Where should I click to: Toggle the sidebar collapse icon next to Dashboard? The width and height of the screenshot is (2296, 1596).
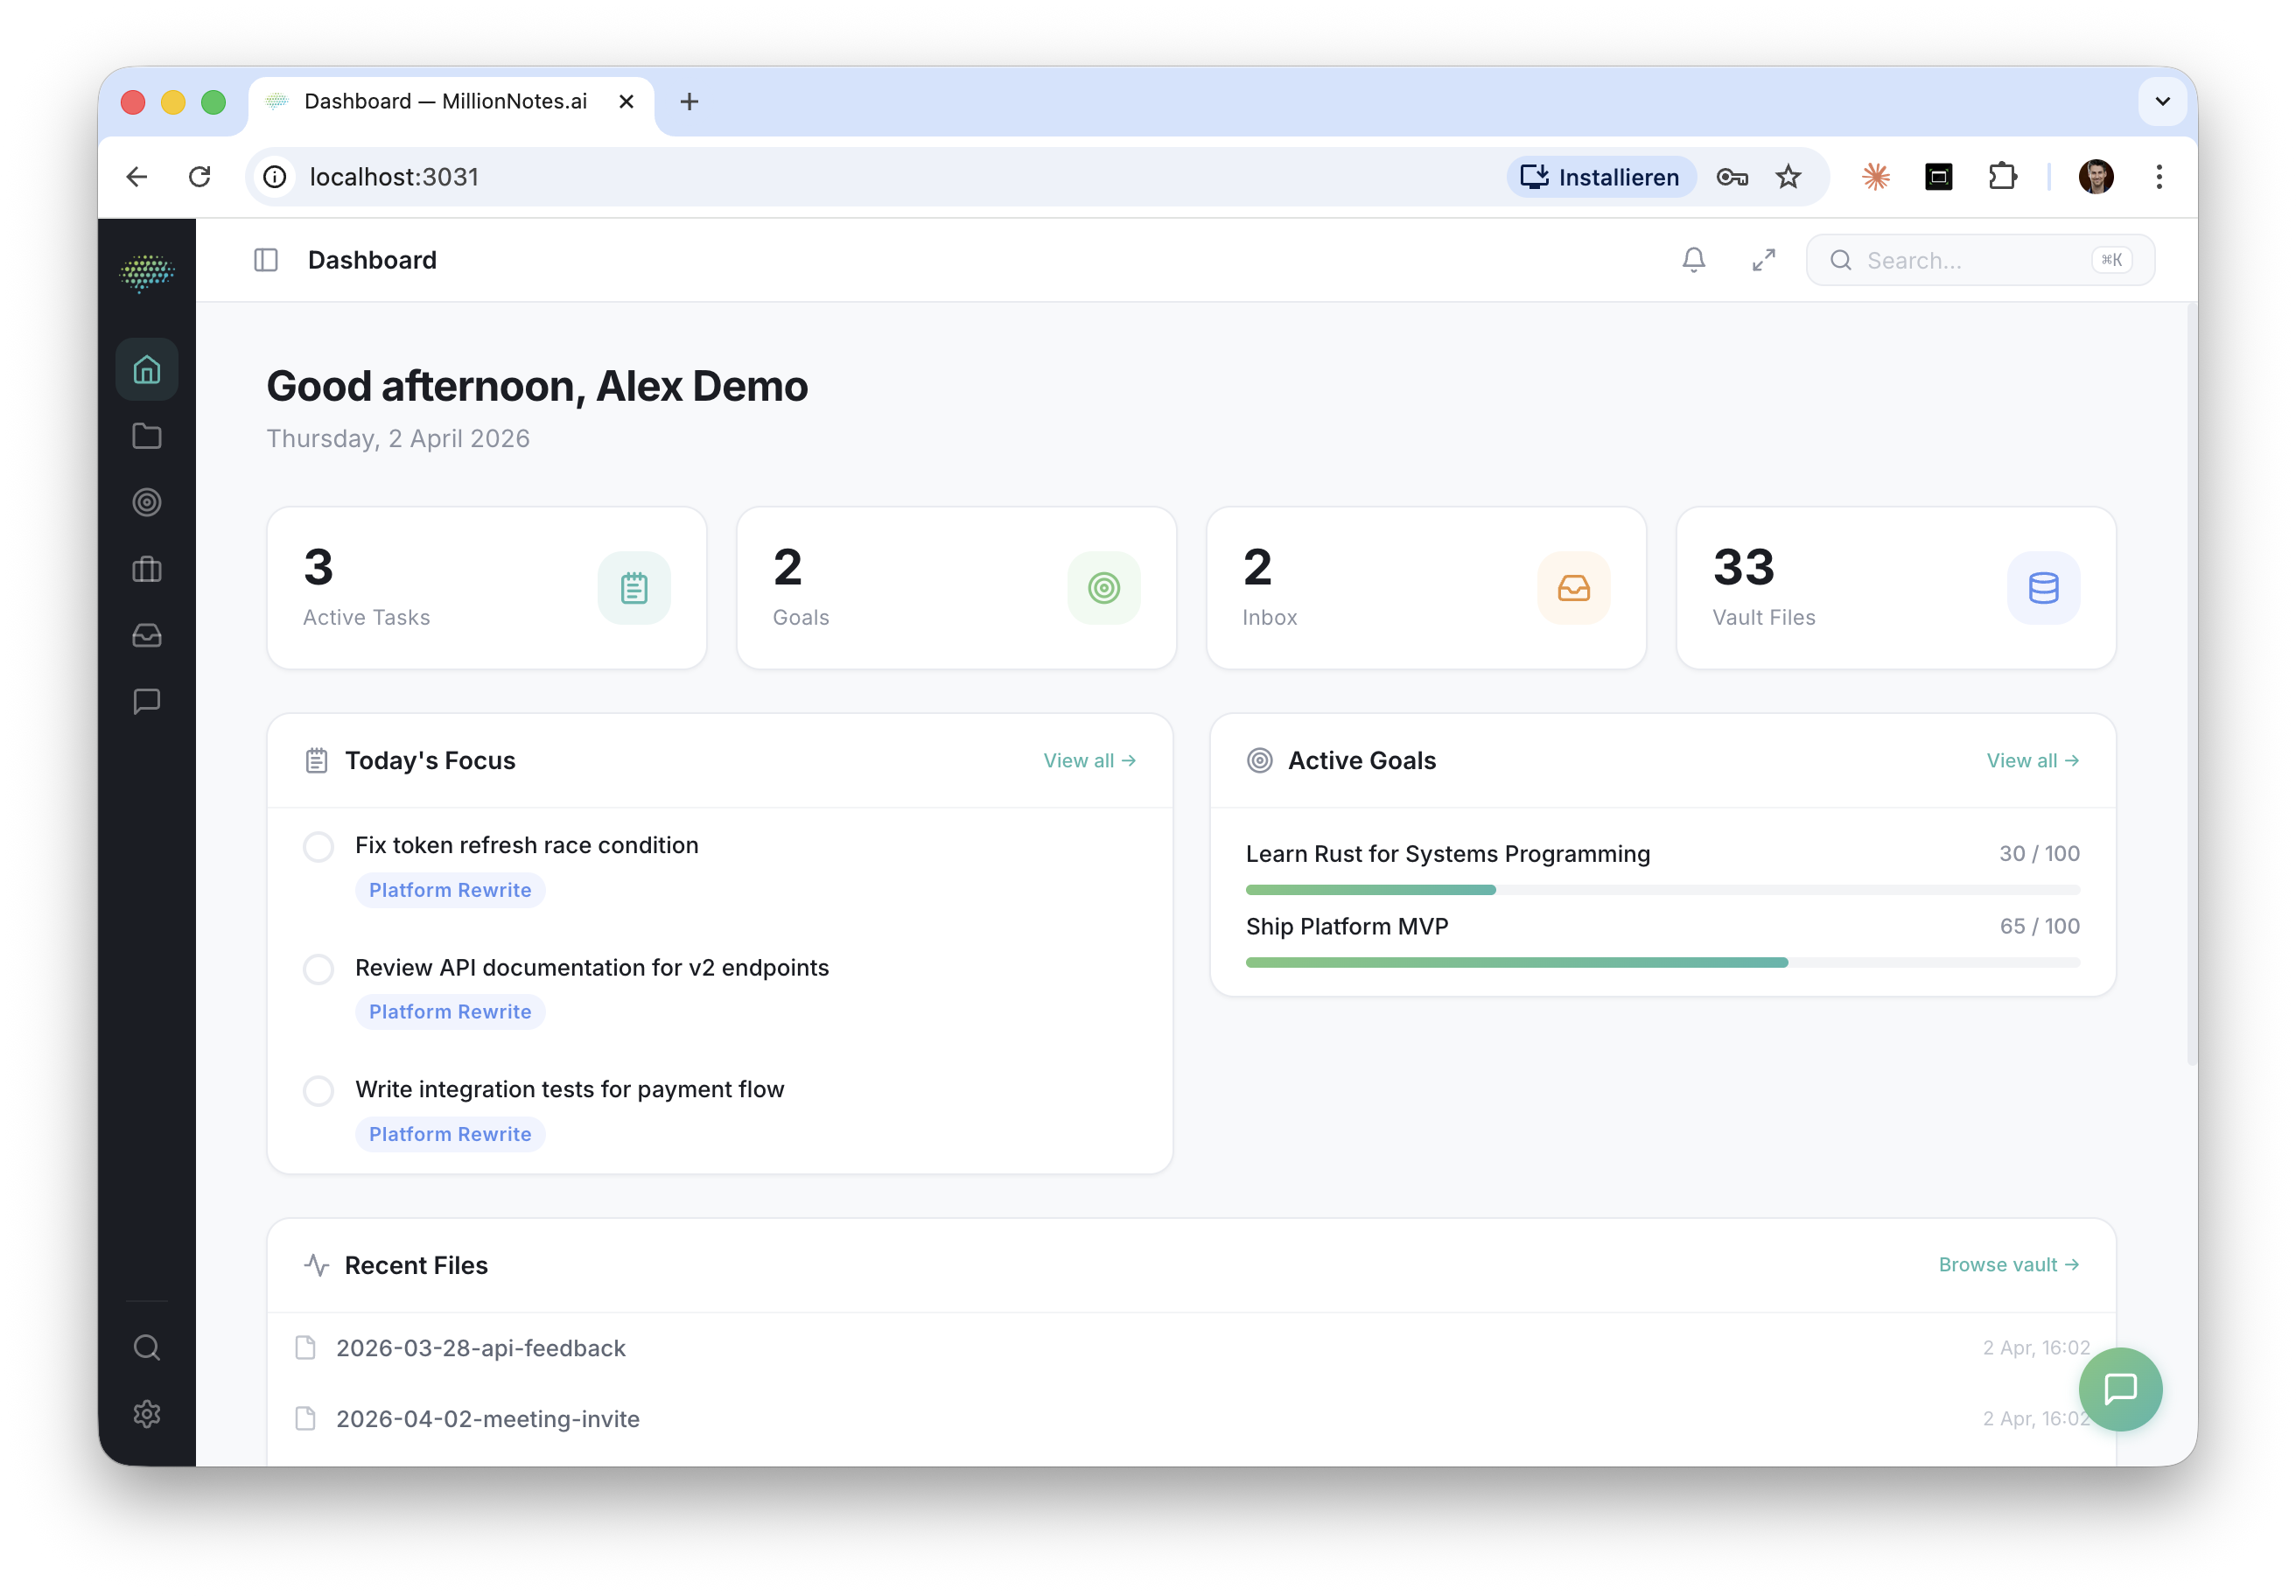coord(266,260)
